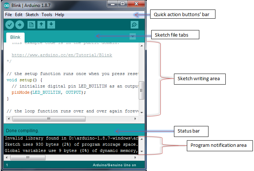Screen dimensions: 254x171
Task: Click the Open sketch up-arrow icon
Action: coord(41,25)
